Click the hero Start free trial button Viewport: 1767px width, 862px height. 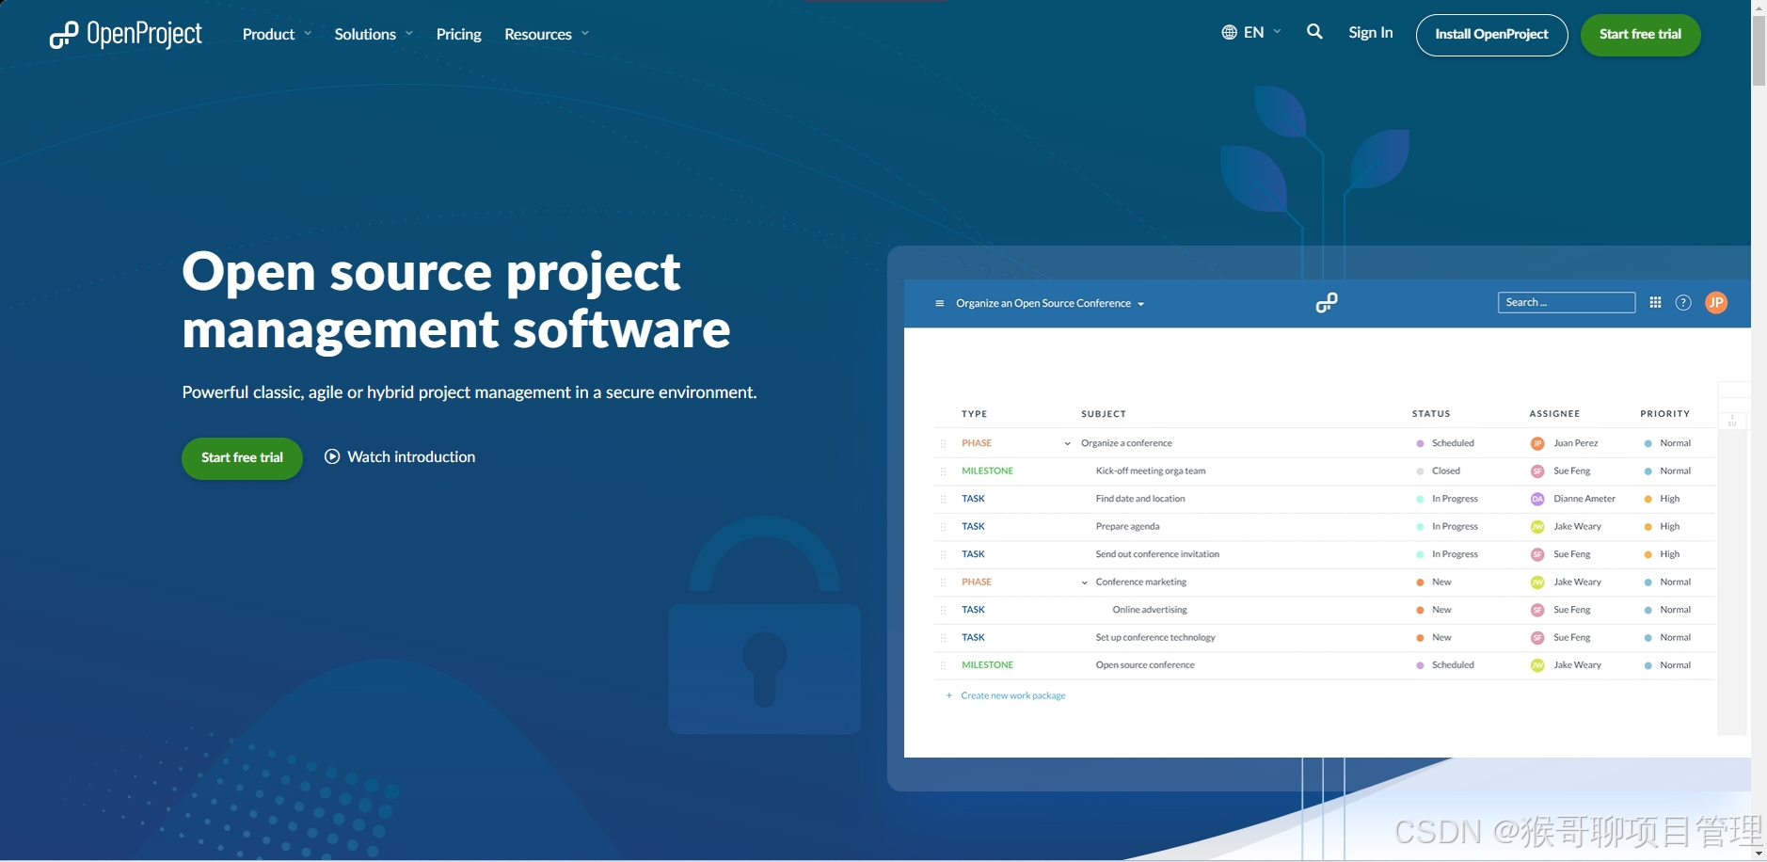pos(242,458)
